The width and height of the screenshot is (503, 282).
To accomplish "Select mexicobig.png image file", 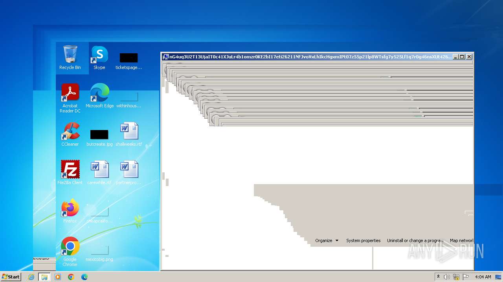I will (99, 253).
